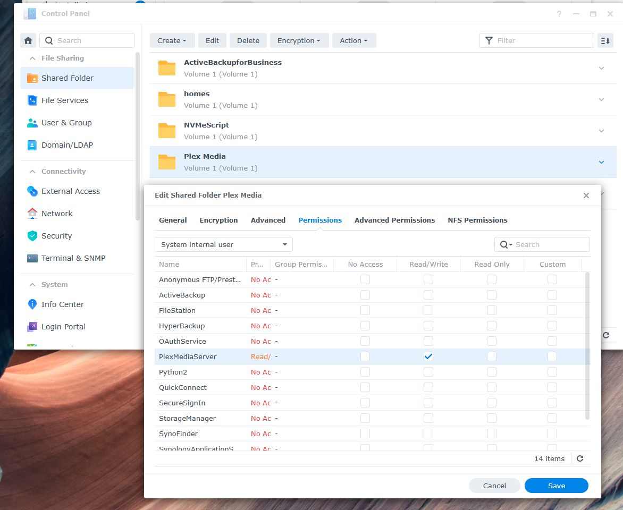Click the search magnifier icon in permissions
Viewport: 623px width, 510px height.
click(504, 245)
